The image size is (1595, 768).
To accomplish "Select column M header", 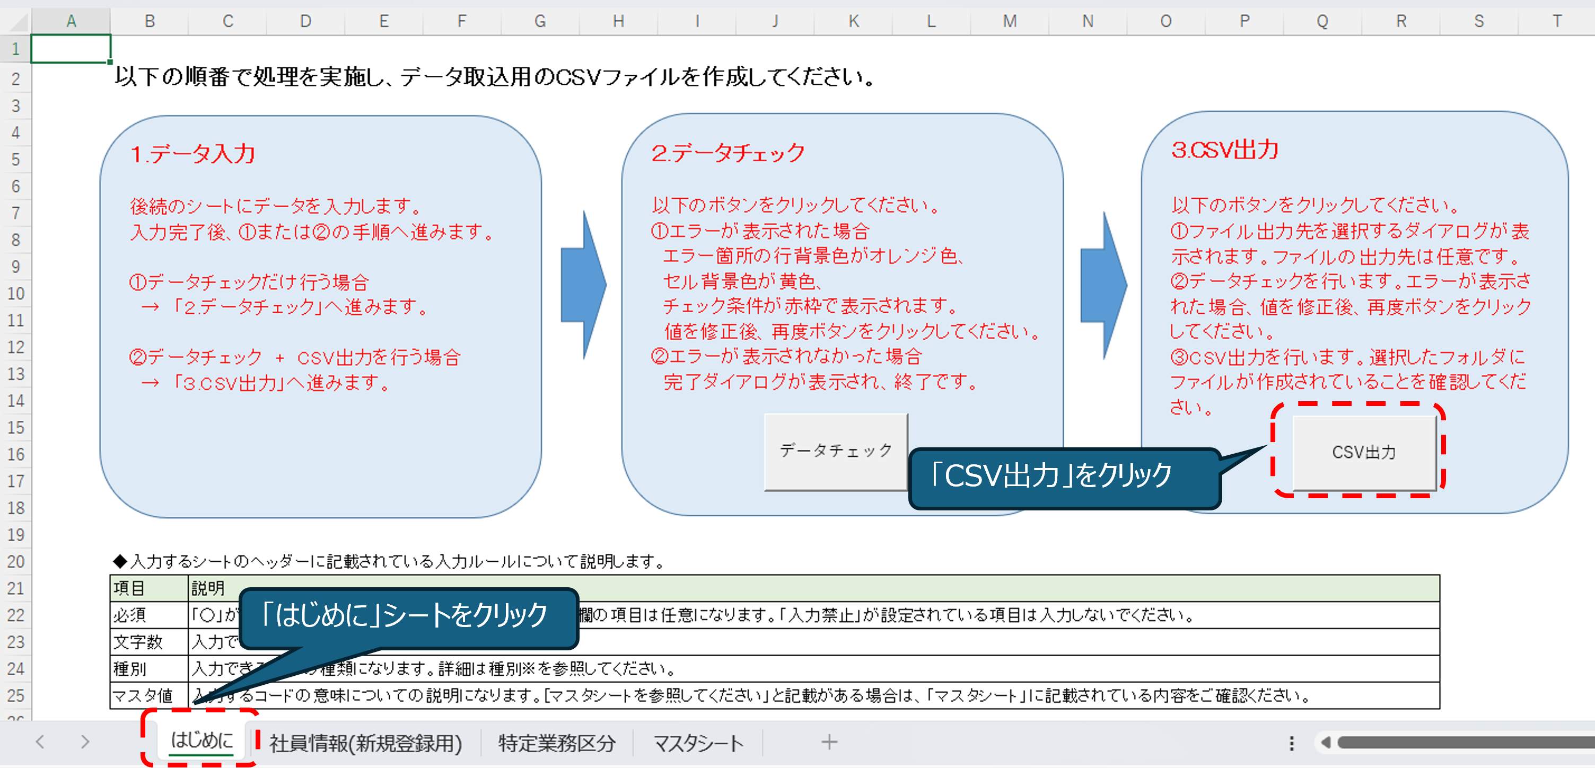I will [x=1009, y=22].
